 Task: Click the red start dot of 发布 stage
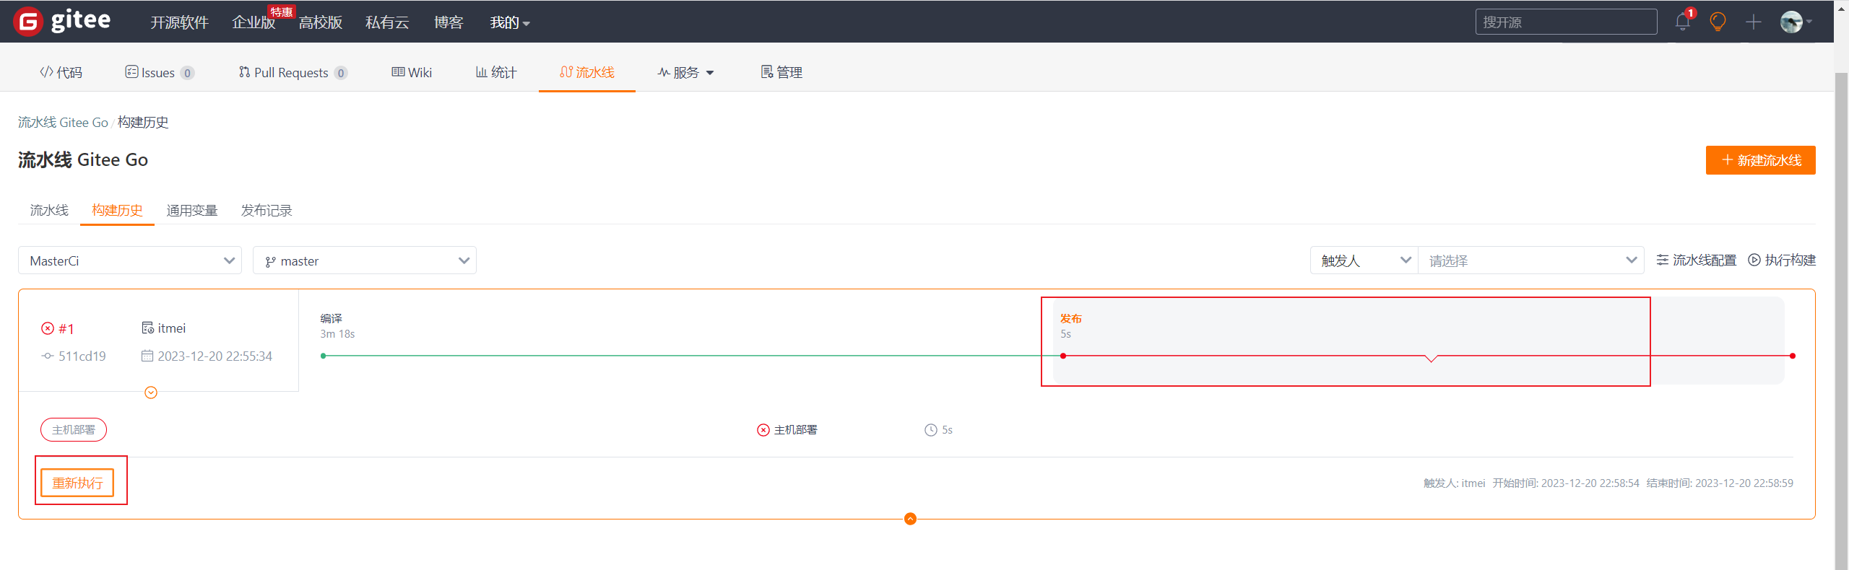tap(1063, 356)
